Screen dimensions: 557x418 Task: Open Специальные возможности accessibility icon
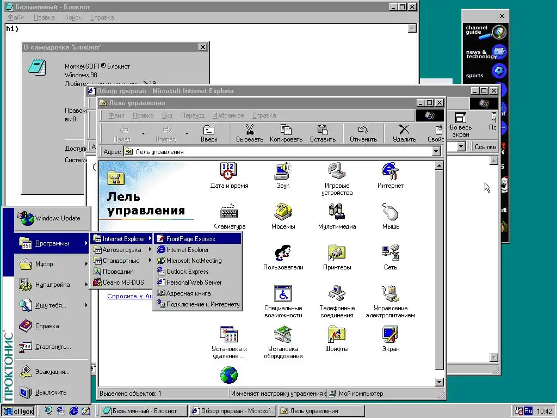click(283, 302)
